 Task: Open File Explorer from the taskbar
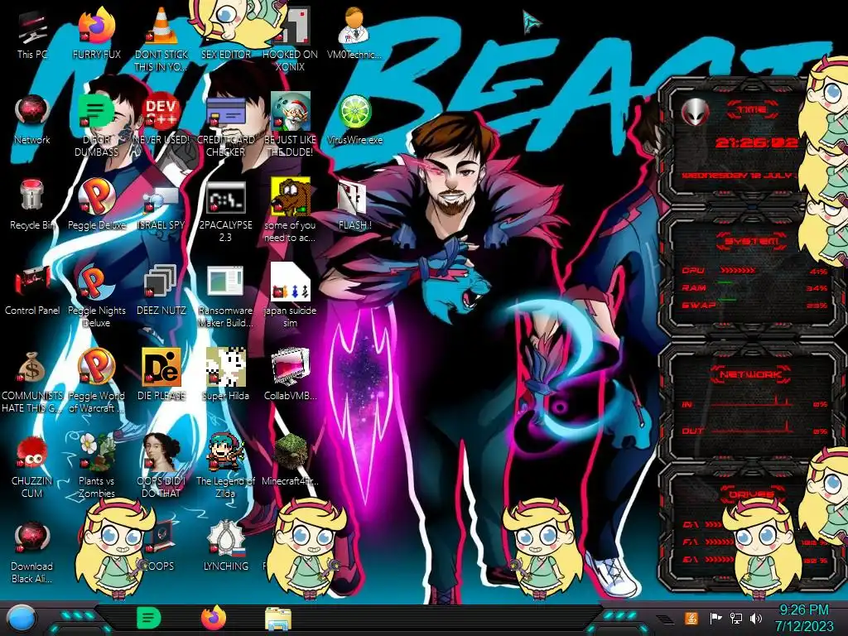tap(278, 619)
